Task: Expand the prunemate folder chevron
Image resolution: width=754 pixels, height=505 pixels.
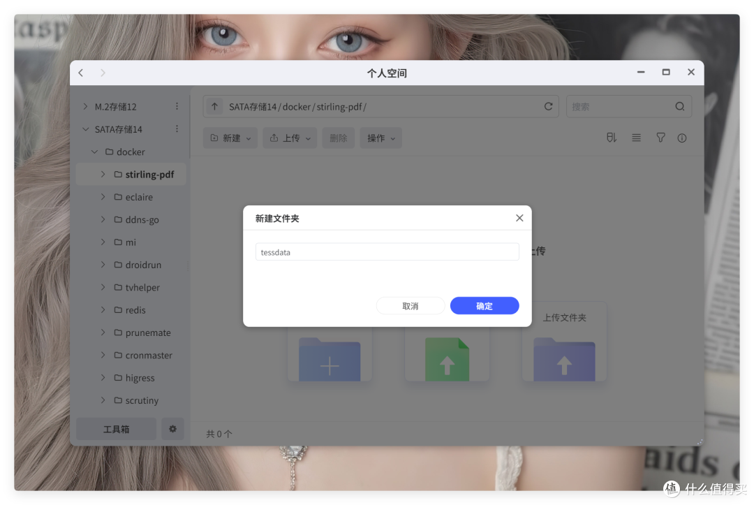Action: point(103,332)
